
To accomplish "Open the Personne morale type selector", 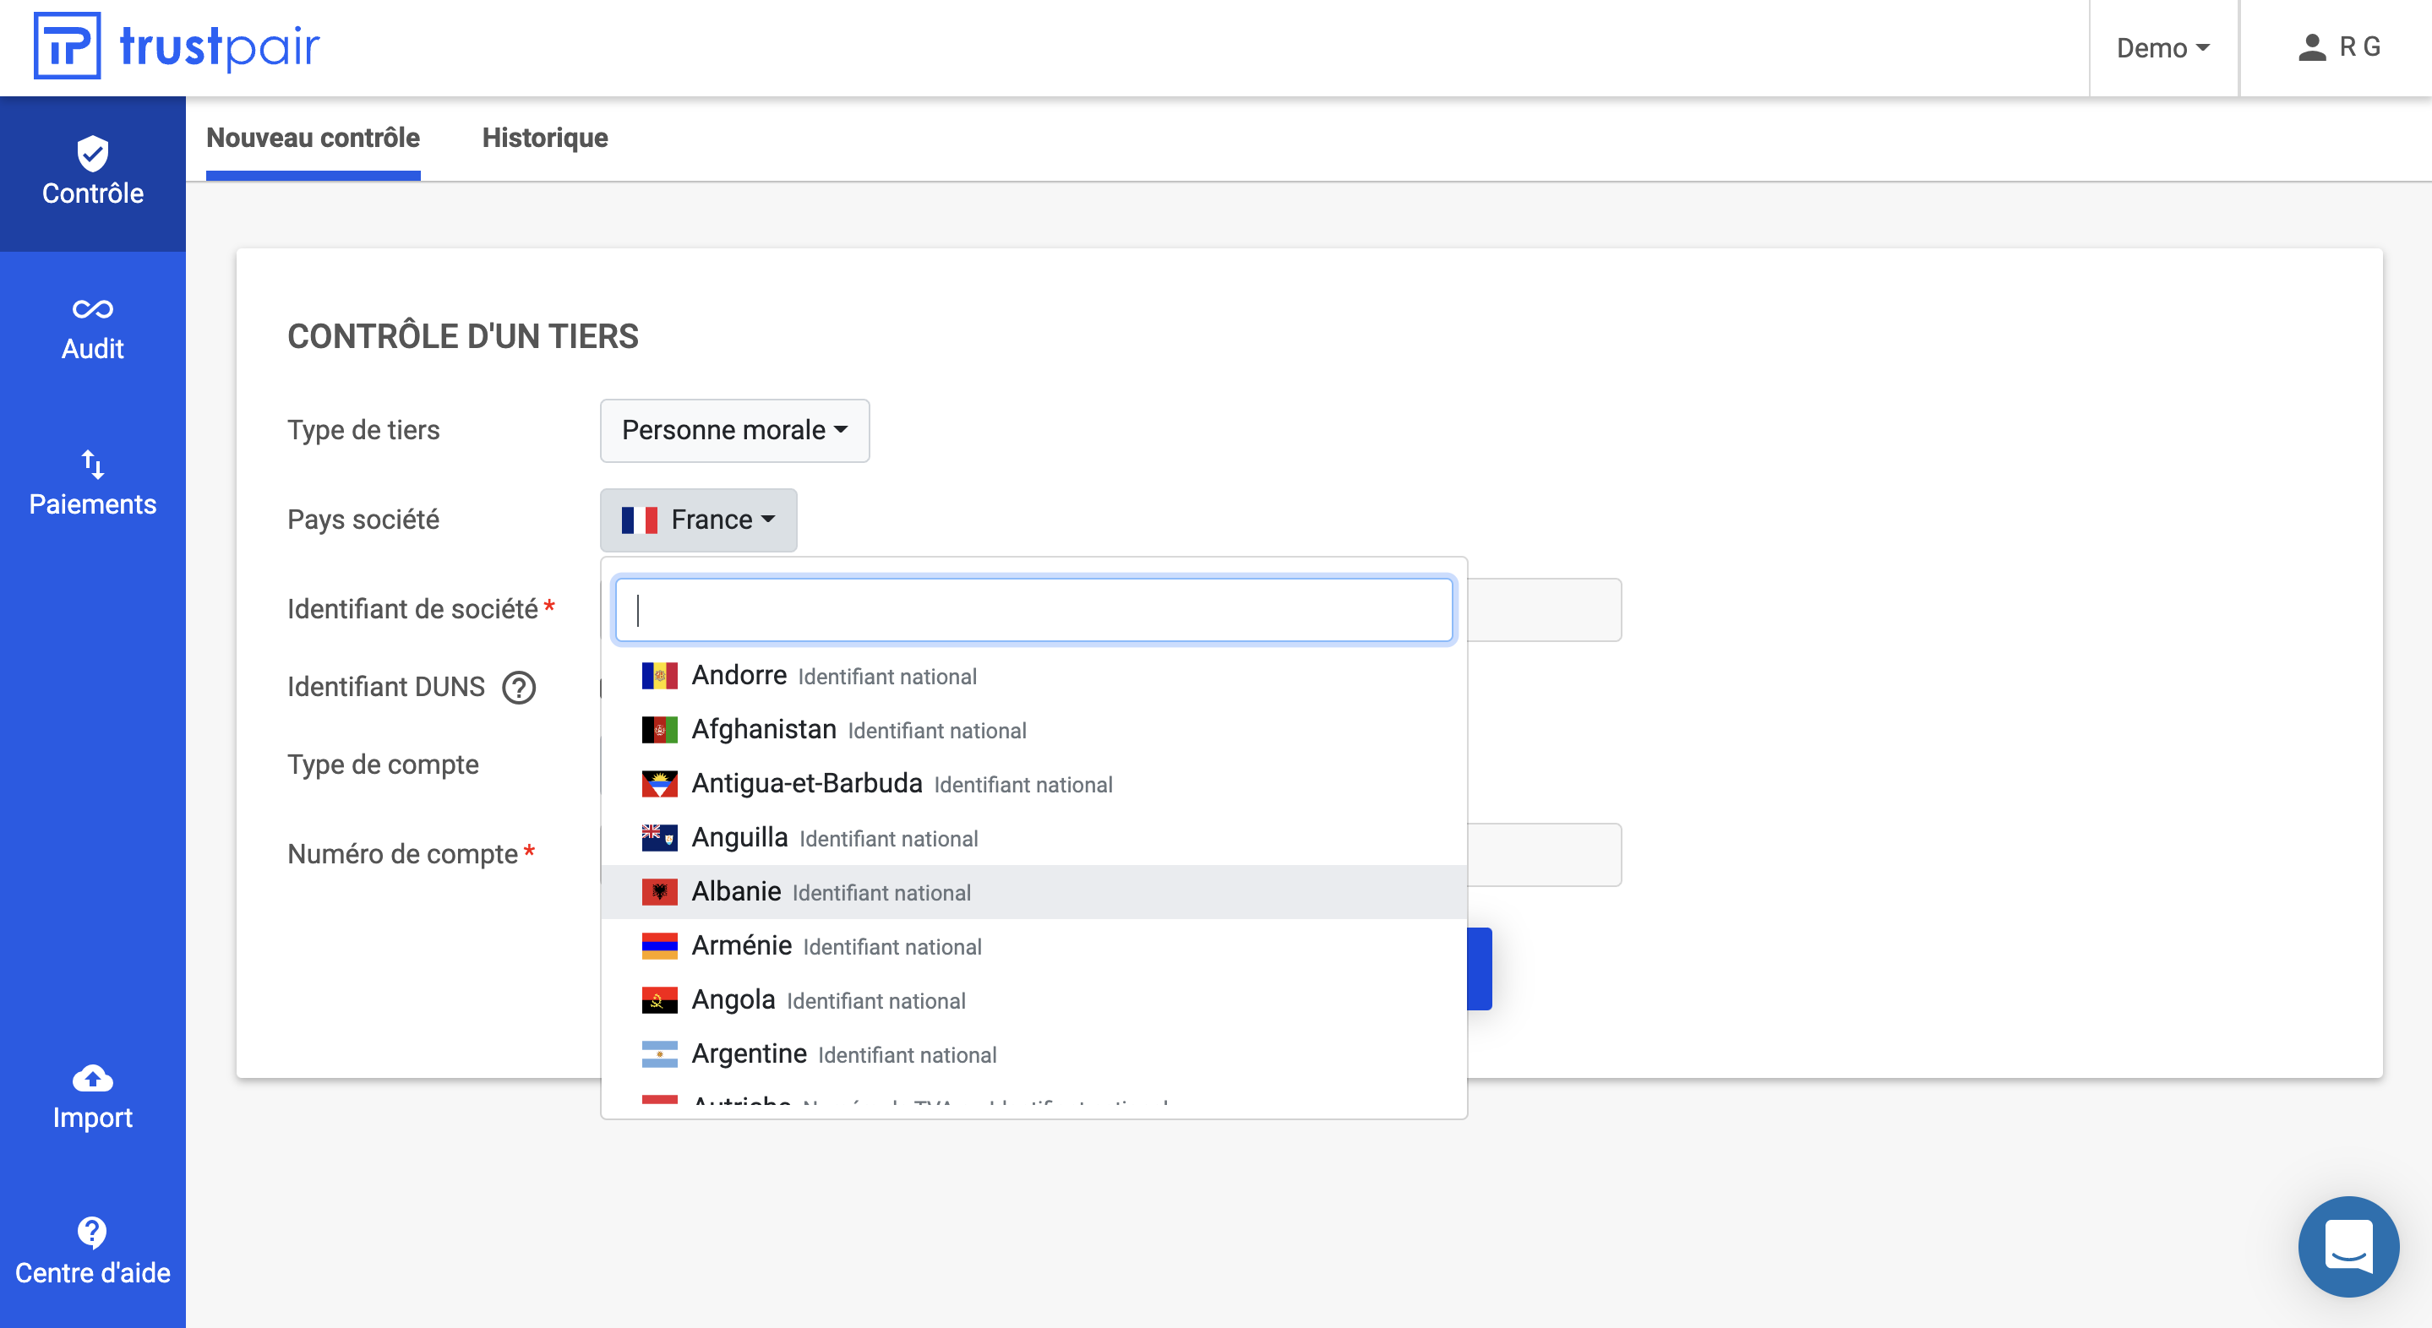I will click(x=733, y=430).
